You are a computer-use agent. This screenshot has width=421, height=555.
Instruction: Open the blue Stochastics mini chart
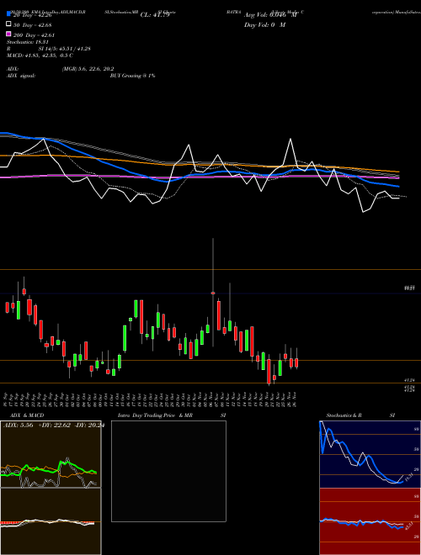pos(370,454)
